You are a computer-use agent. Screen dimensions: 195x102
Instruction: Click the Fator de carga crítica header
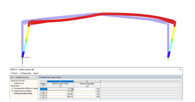[x=60, y=85]
